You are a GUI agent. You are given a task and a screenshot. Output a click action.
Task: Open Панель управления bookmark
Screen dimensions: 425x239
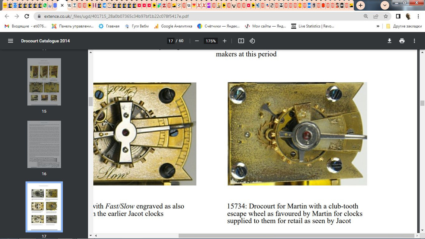click(x=73, y=26)
